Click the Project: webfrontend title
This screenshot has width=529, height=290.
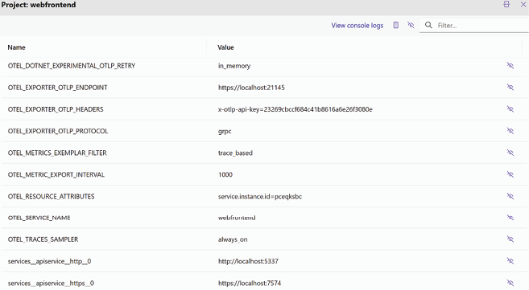click(39, 5)
